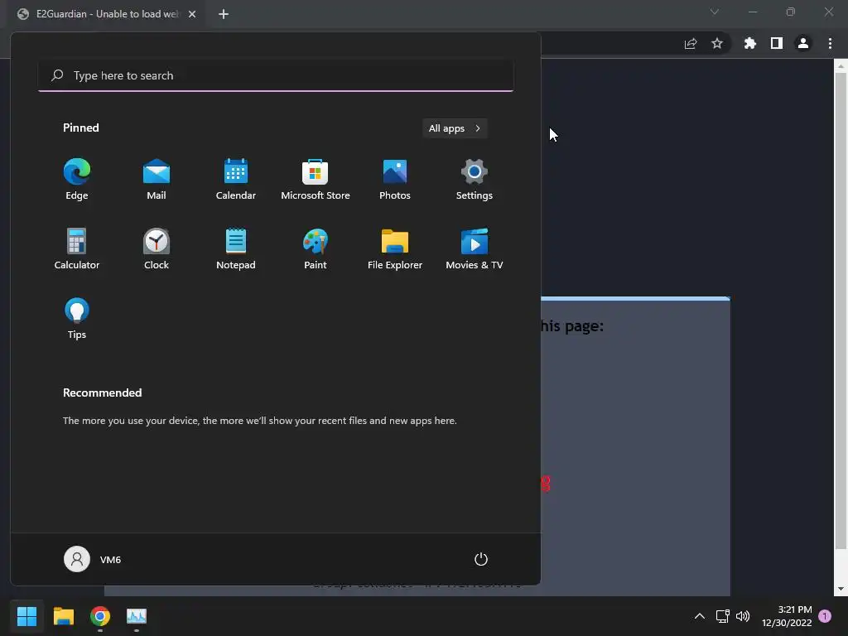Open File Explorer in pinned apps
Image resolution: width=848 pixels, height=636 pixels.
(395, 249)
